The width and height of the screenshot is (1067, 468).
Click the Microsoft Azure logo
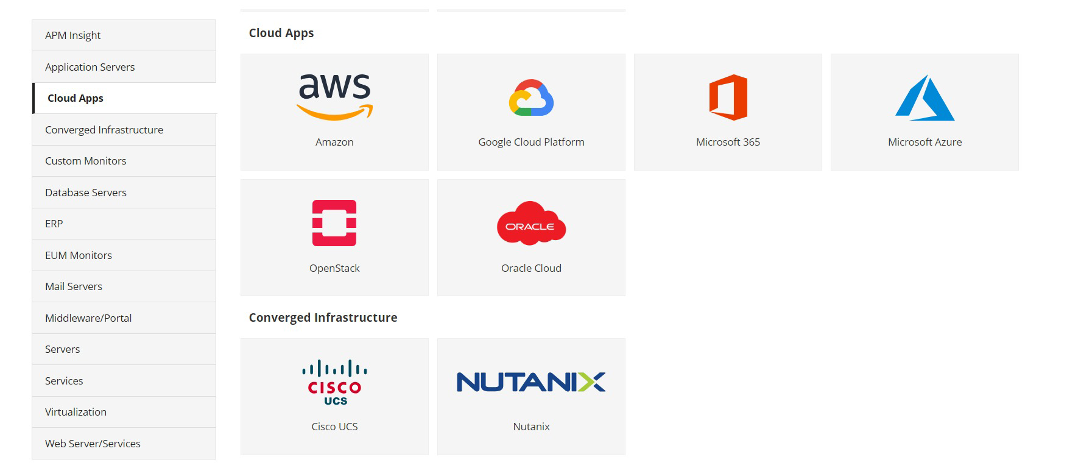(924, 97)
